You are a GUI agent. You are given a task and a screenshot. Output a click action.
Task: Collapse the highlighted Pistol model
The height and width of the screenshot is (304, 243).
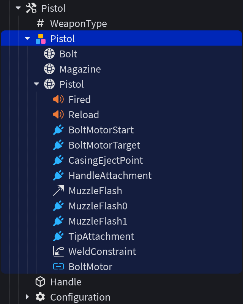[x=27, y=39]
